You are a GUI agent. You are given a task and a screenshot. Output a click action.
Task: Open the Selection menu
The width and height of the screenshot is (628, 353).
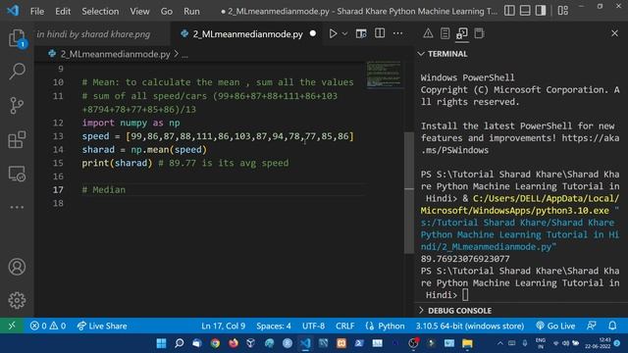coord(100,11)
